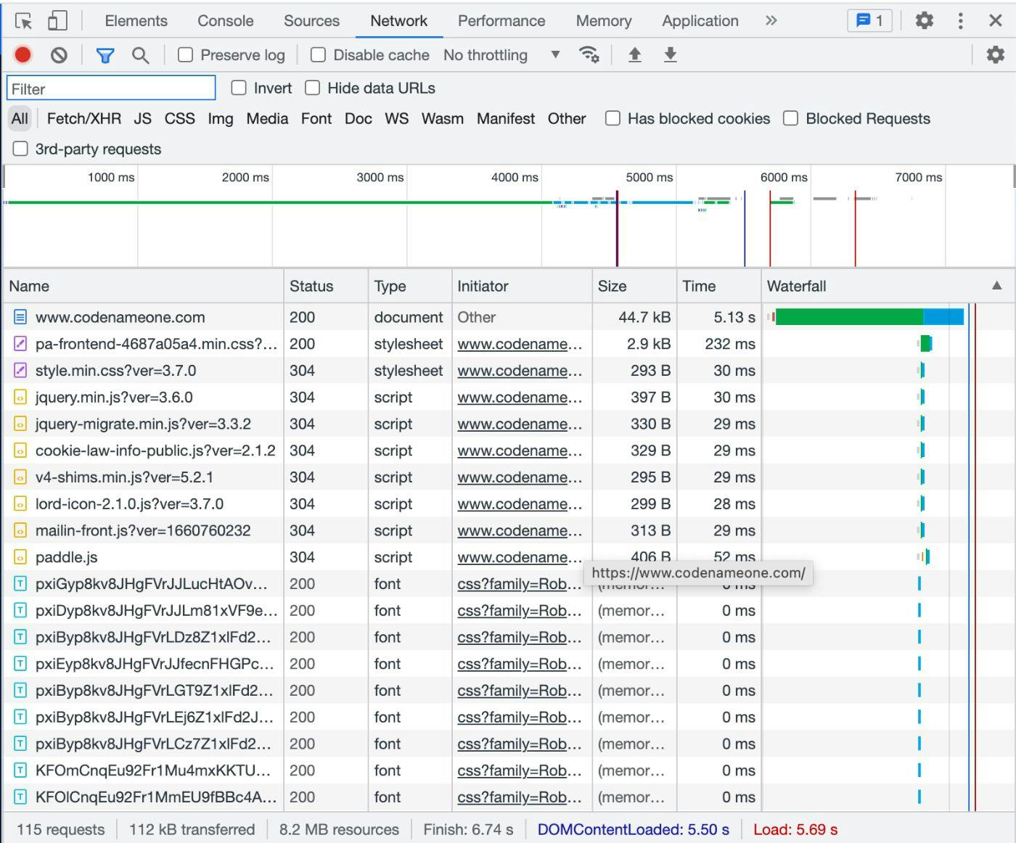Toggle the filter funnel icon
The image size is (1016, 843).
(x=105, y=55)
